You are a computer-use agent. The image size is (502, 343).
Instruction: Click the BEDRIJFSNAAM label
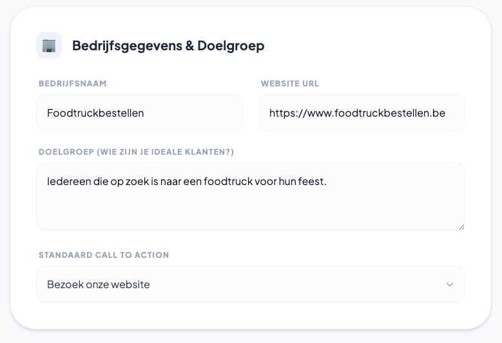pyautogui.click(x=73, y=84)
